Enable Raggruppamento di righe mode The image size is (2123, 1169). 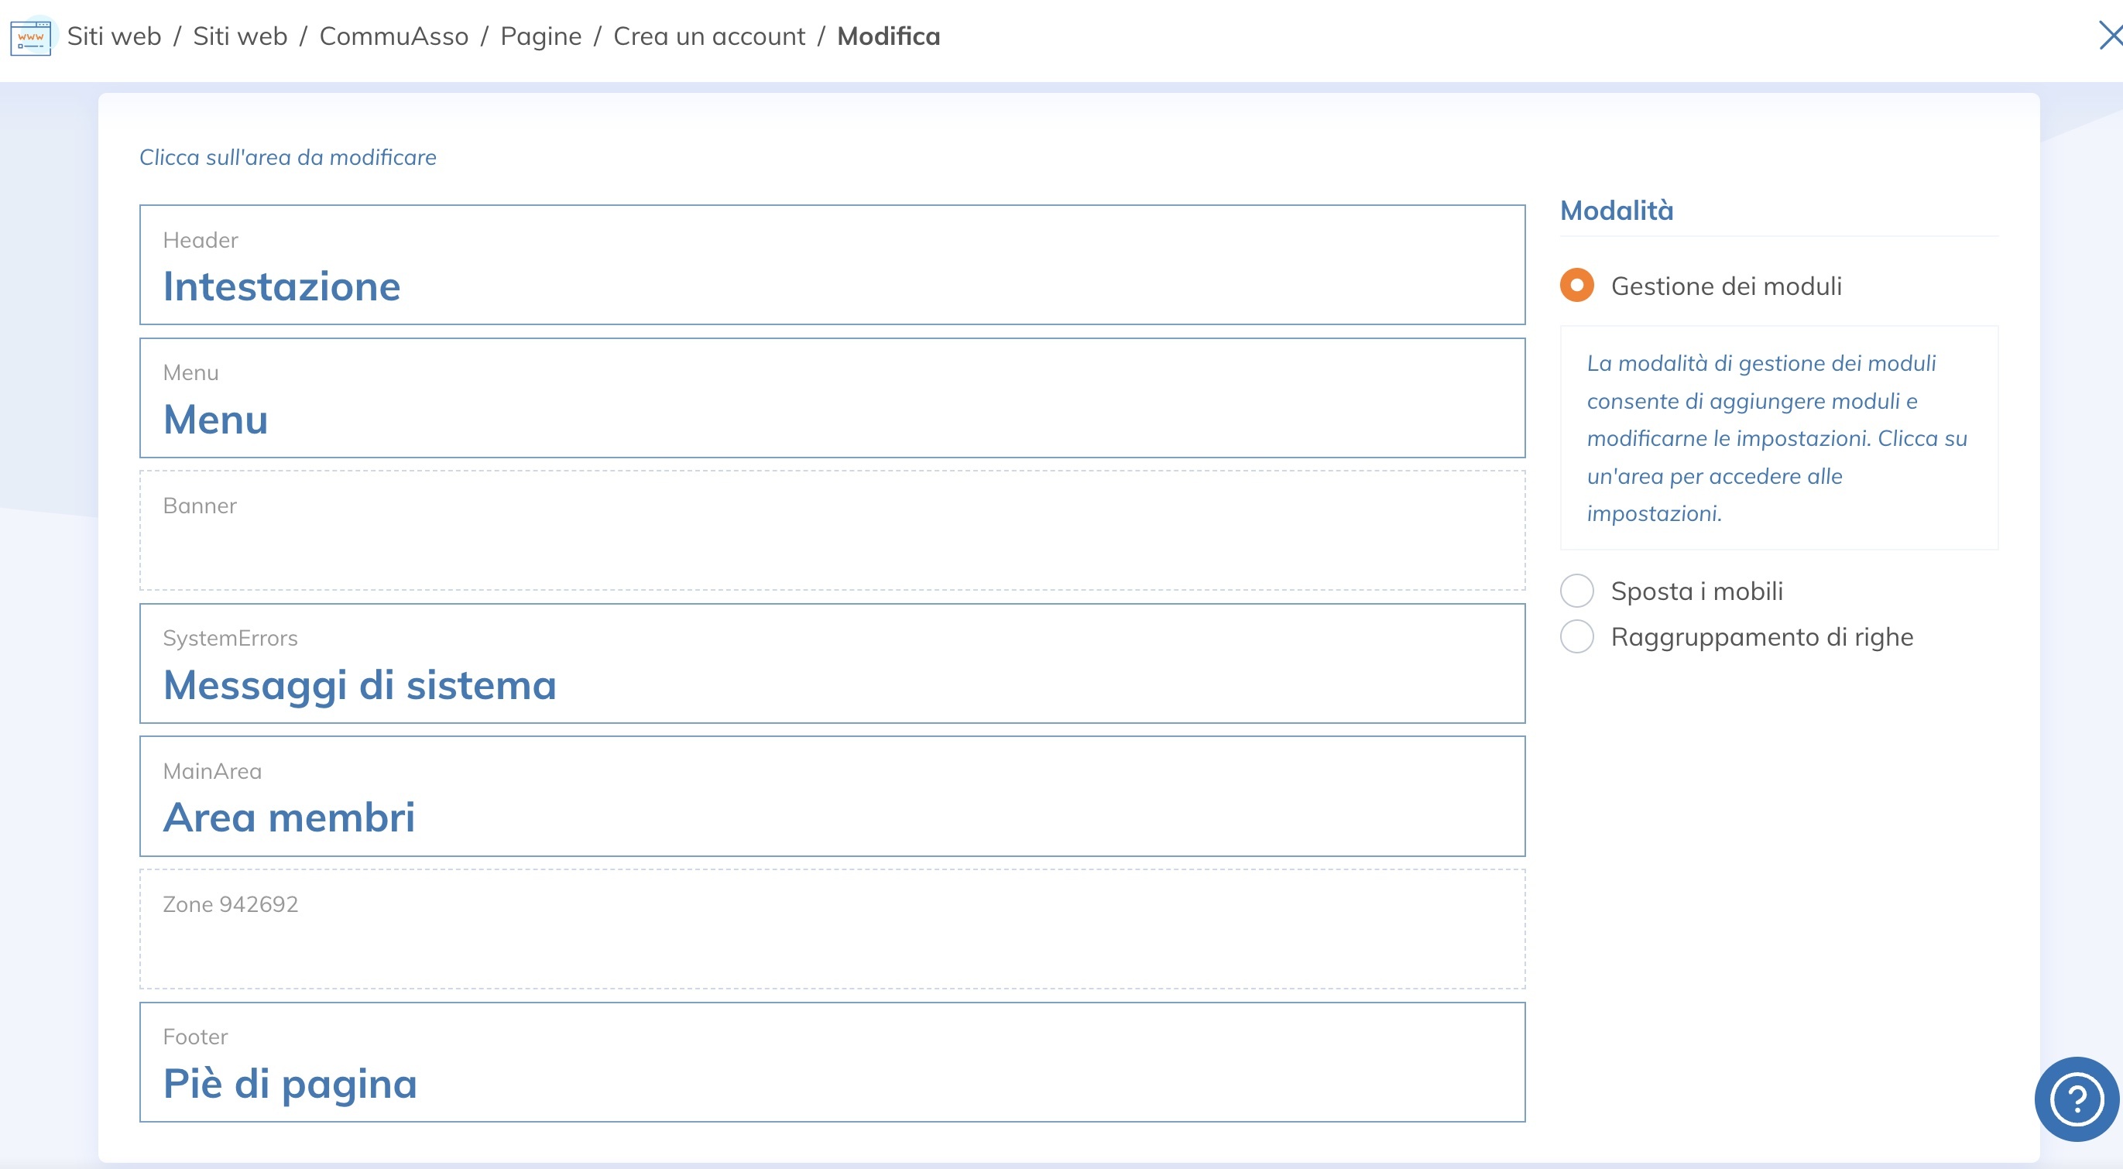(x=1576, y=637)
